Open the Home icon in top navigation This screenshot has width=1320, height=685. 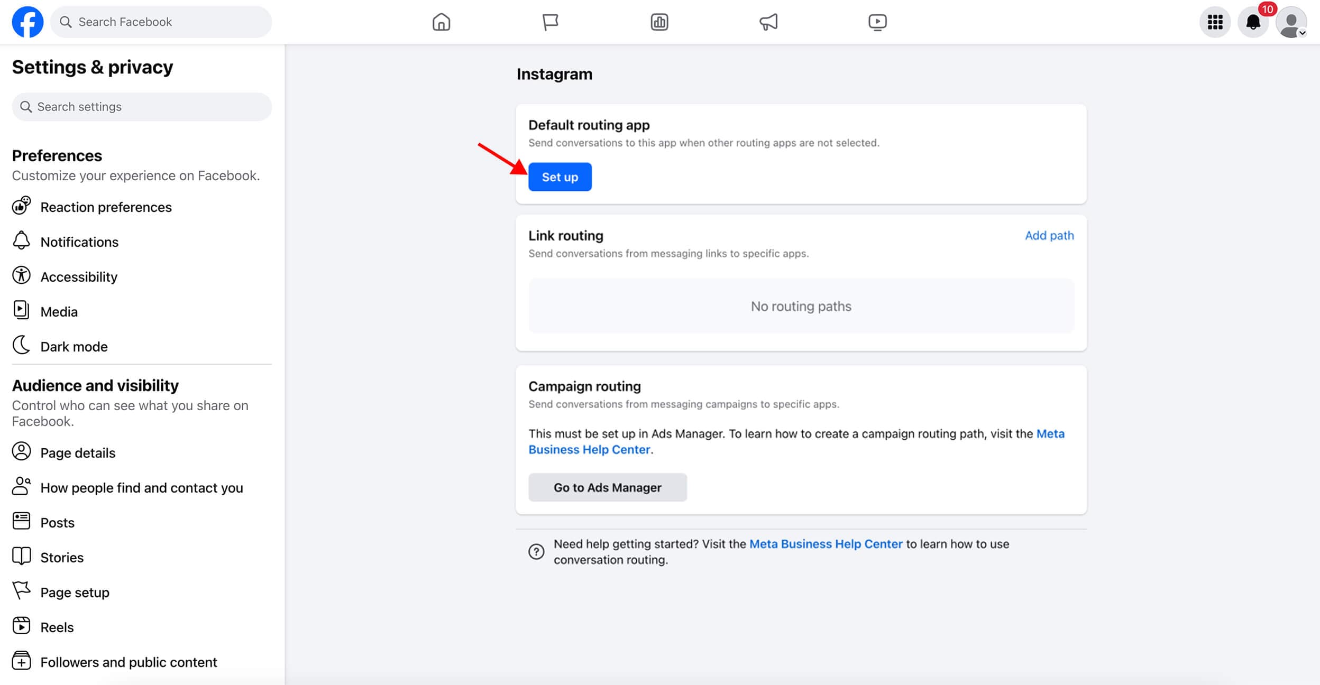(x=441, y=22)
